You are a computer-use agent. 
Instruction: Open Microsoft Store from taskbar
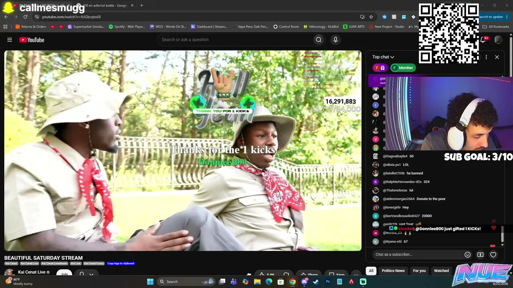click(281, 282)
